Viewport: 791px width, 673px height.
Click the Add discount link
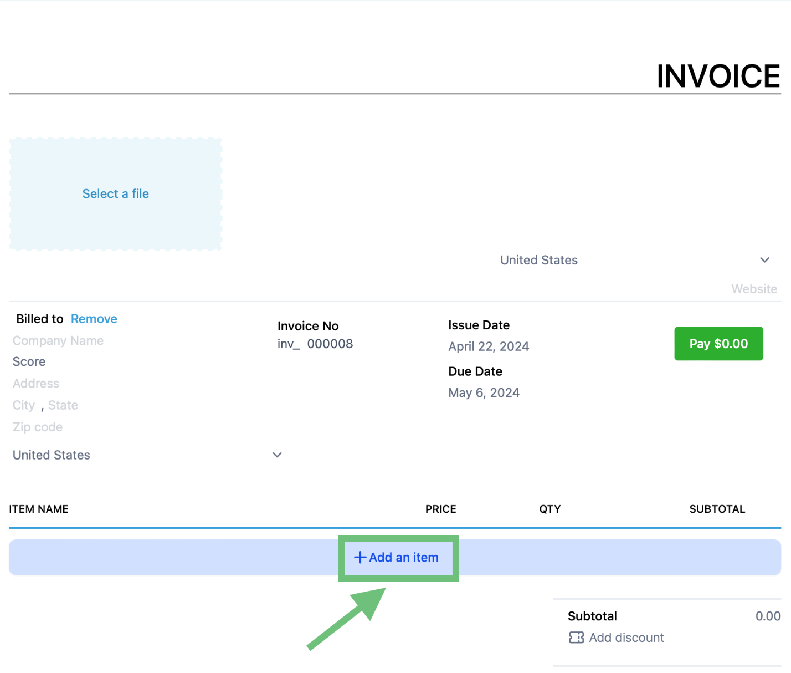(x=626, y=638)
